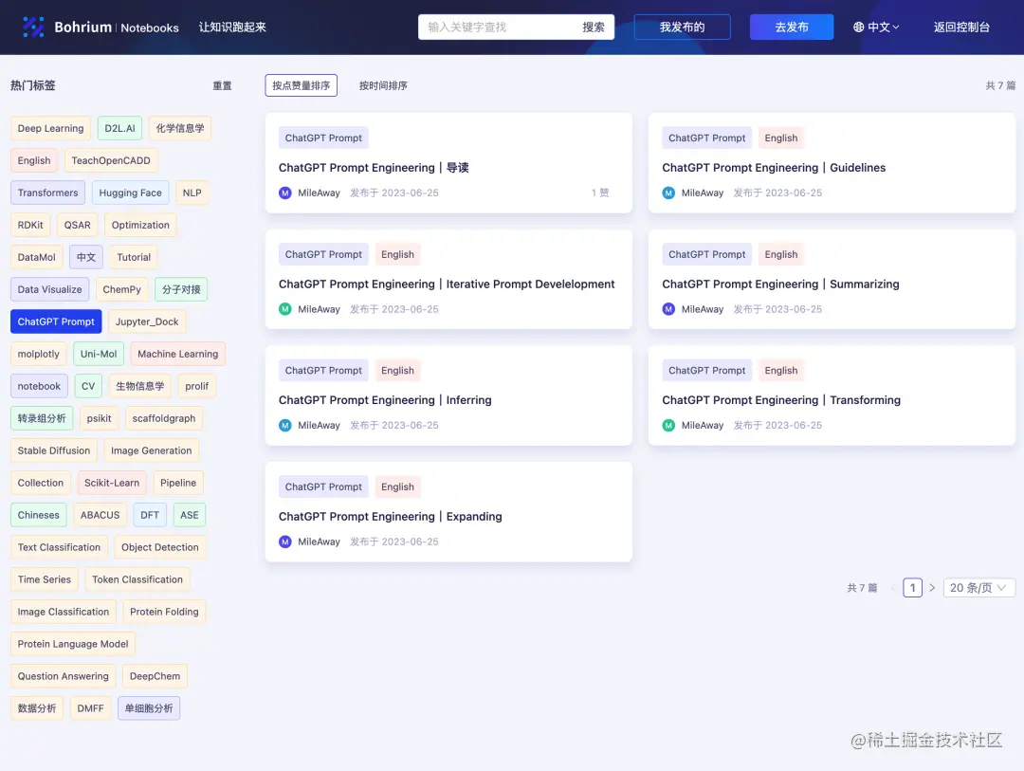The image size is (1024, 771).
Task: Click the globe language icon
Action: tap(859, 27)
